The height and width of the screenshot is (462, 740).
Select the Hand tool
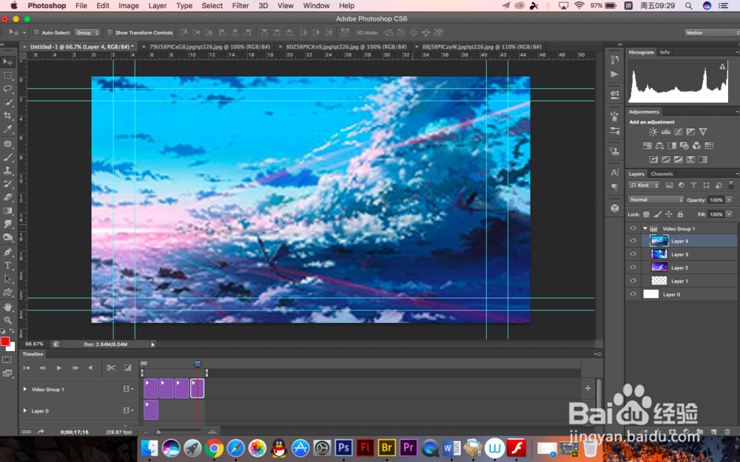8,307
